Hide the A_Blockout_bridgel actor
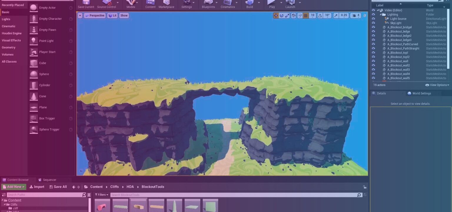 pos(374,27)
